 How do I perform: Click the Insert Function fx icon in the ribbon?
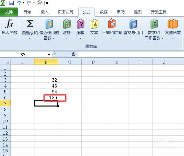click(9, 24)
